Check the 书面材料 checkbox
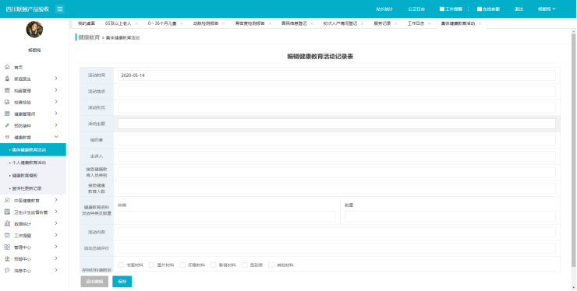This screenshot has height=291, width=577. (121, 265)
